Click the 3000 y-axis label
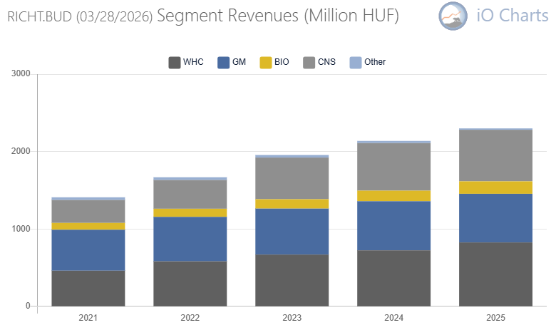The width and height of the screenshot is (556, 335). (x=21, y=73)
